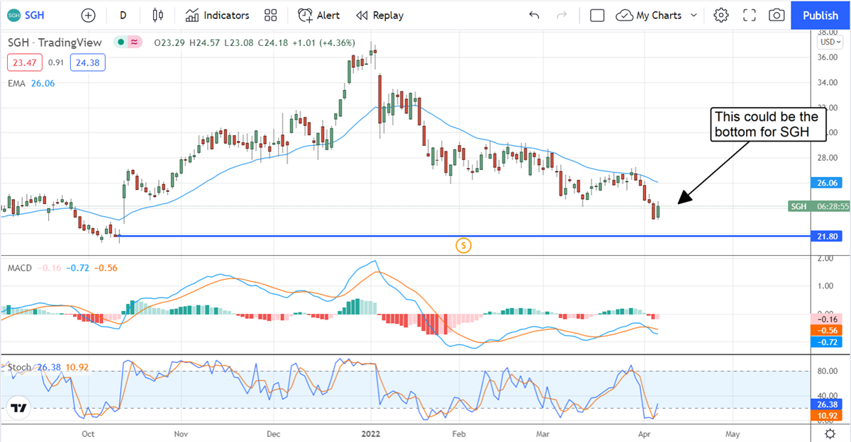Screen dimensions: 851x442
Task: Open the Indicators menu
Action: click(217, 15)
